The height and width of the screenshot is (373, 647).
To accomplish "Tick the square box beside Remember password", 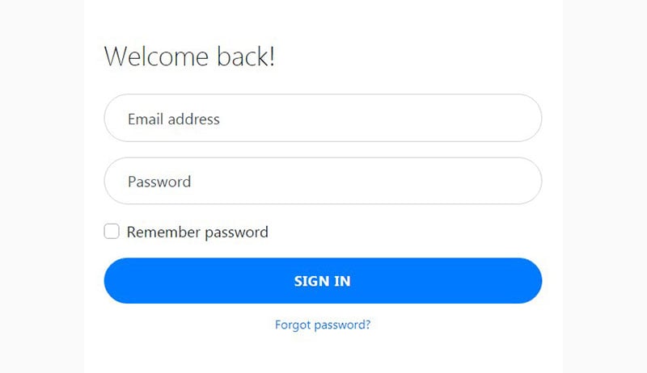I will point(112,232).
